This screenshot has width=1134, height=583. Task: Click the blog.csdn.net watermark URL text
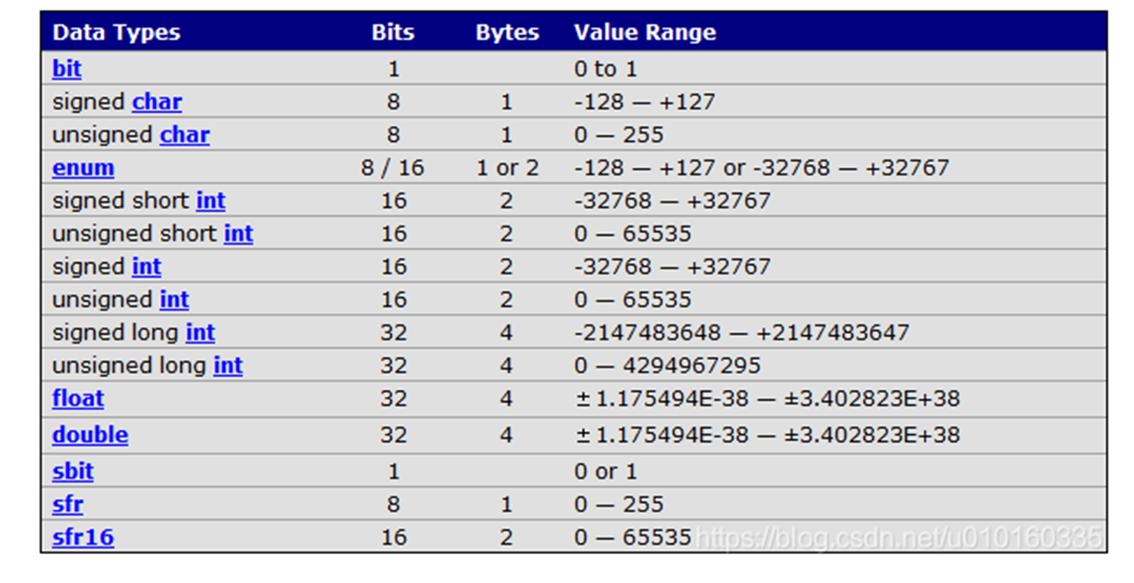tap(900, 537)
